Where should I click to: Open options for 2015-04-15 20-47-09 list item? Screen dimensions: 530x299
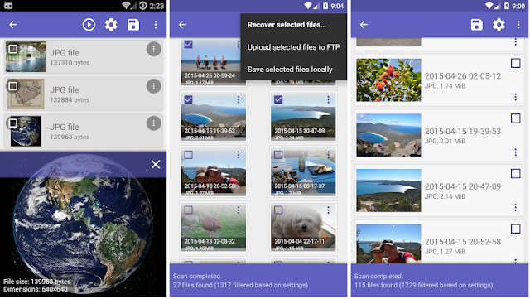coord(515,207)
